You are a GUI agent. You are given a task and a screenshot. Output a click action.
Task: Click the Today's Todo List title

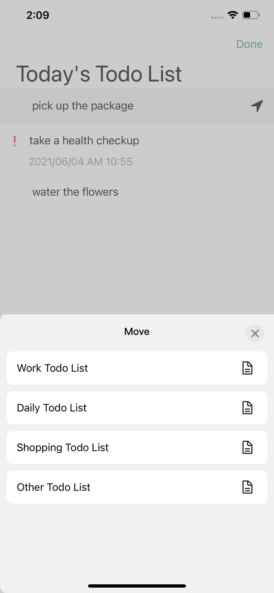99,74
